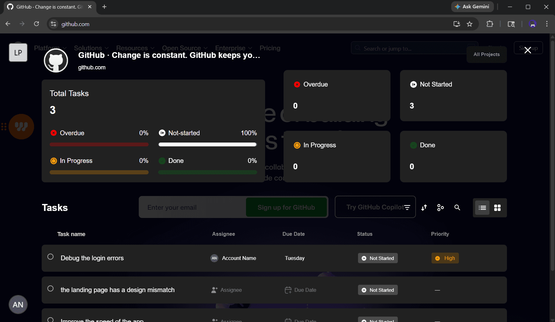Open the Resources menu on GitHub page
The width and height of the screenshot is (555, 322).
135,48
